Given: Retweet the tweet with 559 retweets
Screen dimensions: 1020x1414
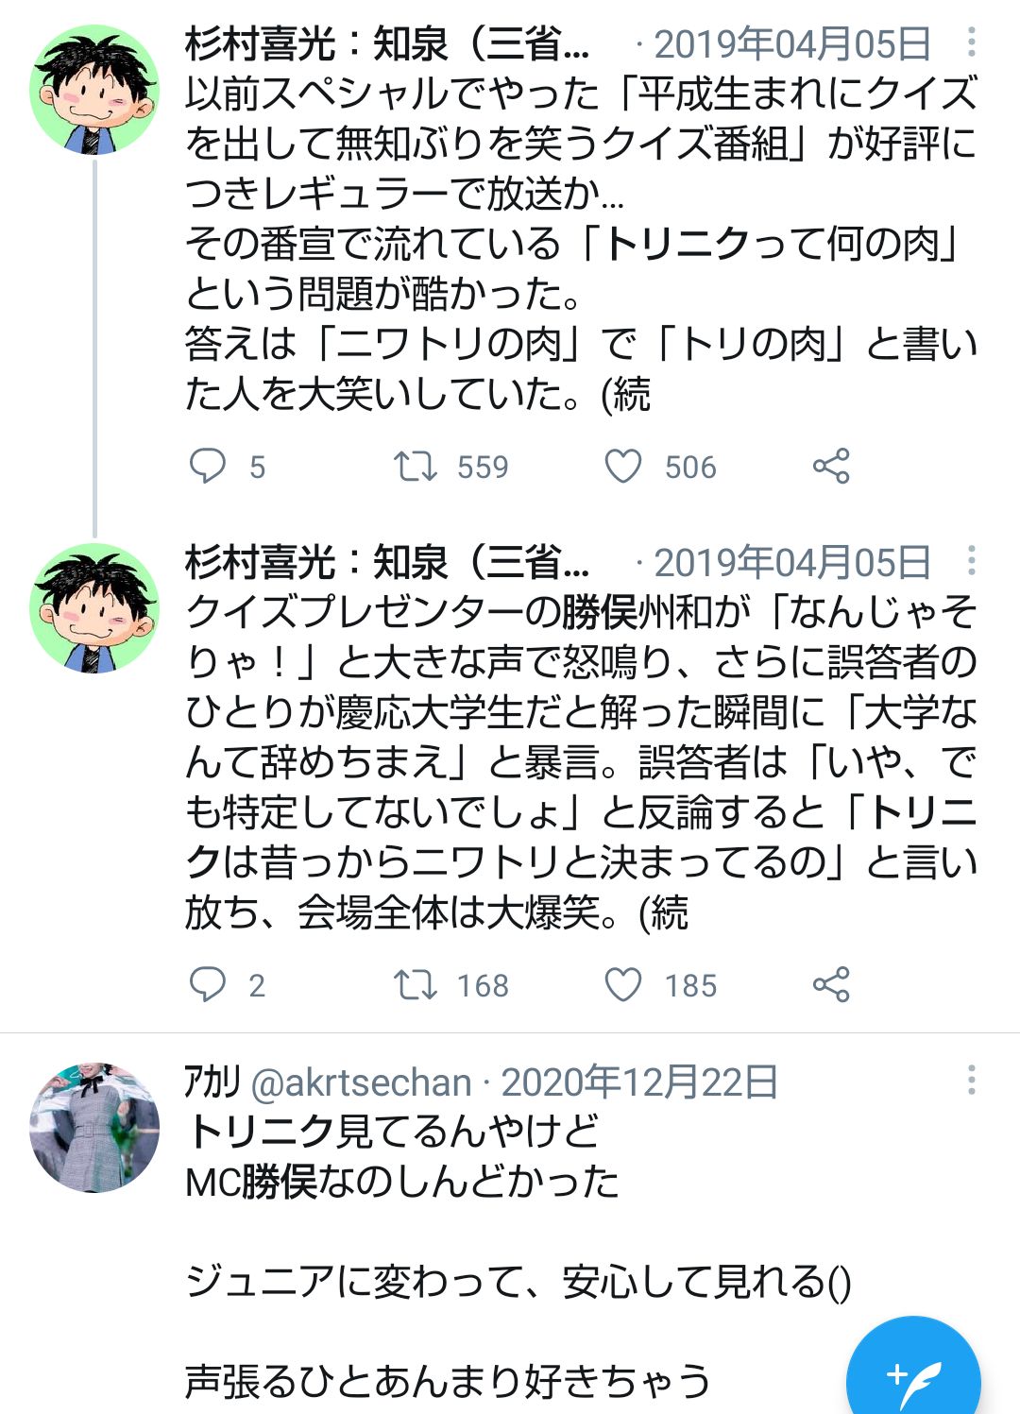Looking at the screenshot, I should pyautogui.click(x=415, y=467).
